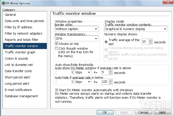
Task: Confirm settings with OK button
Action: 105,112
